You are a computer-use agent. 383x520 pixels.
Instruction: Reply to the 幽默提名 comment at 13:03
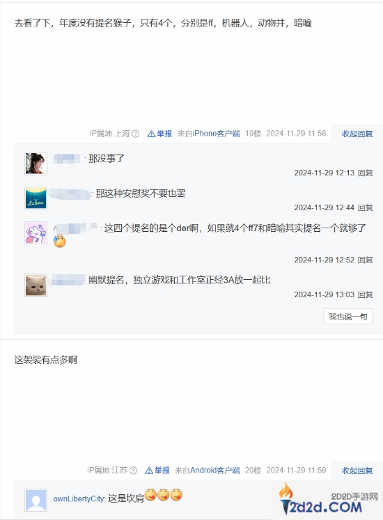click(x=366, y=294)
